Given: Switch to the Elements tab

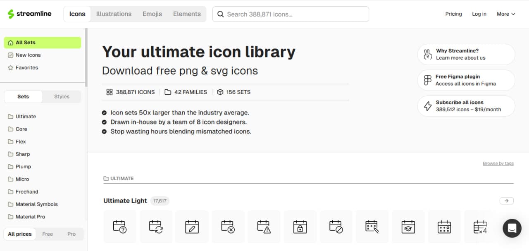Looking at the screenshot, I should [x=187, y=14].
